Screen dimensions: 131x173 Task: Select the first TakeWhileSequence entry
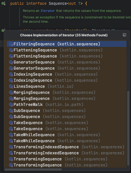pos(67,135)
